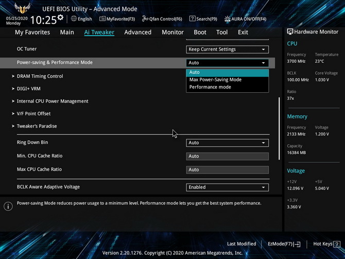Click the settings gear beside the clock
This screenshot has width=345, height=259.
(x=60, y=18)
